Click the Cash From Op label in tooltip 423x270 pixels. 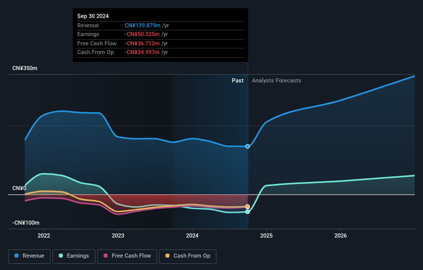coord(95,53)
